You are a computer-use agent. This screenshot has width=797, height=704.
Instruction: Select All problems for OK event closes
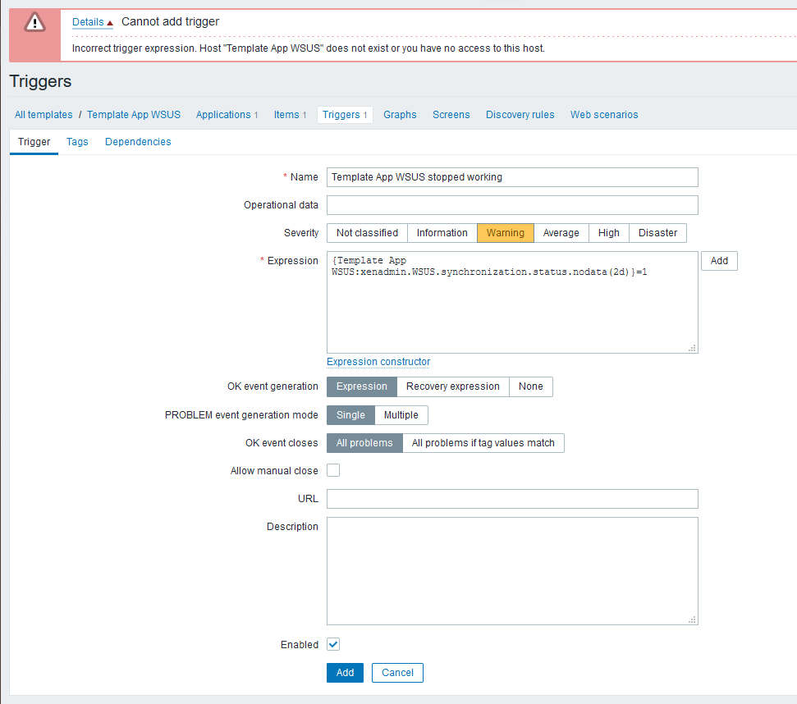364,443
